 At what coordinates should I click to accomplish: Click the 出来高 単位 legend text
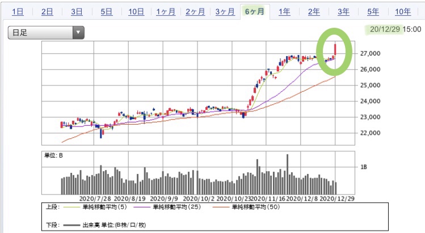coord(114,225)
